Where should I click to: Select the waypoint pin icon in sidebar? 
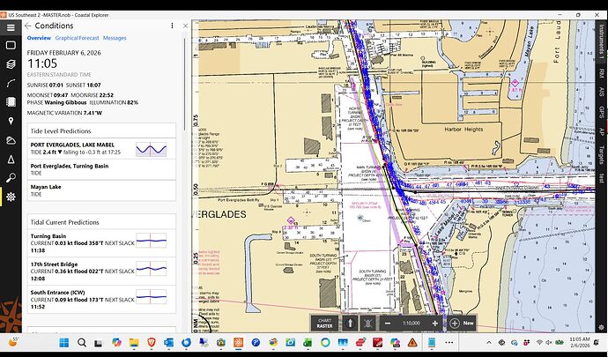(10, 121)
